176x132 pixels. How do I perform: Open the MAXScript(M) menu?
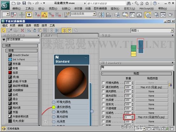(x=147, y=9)
